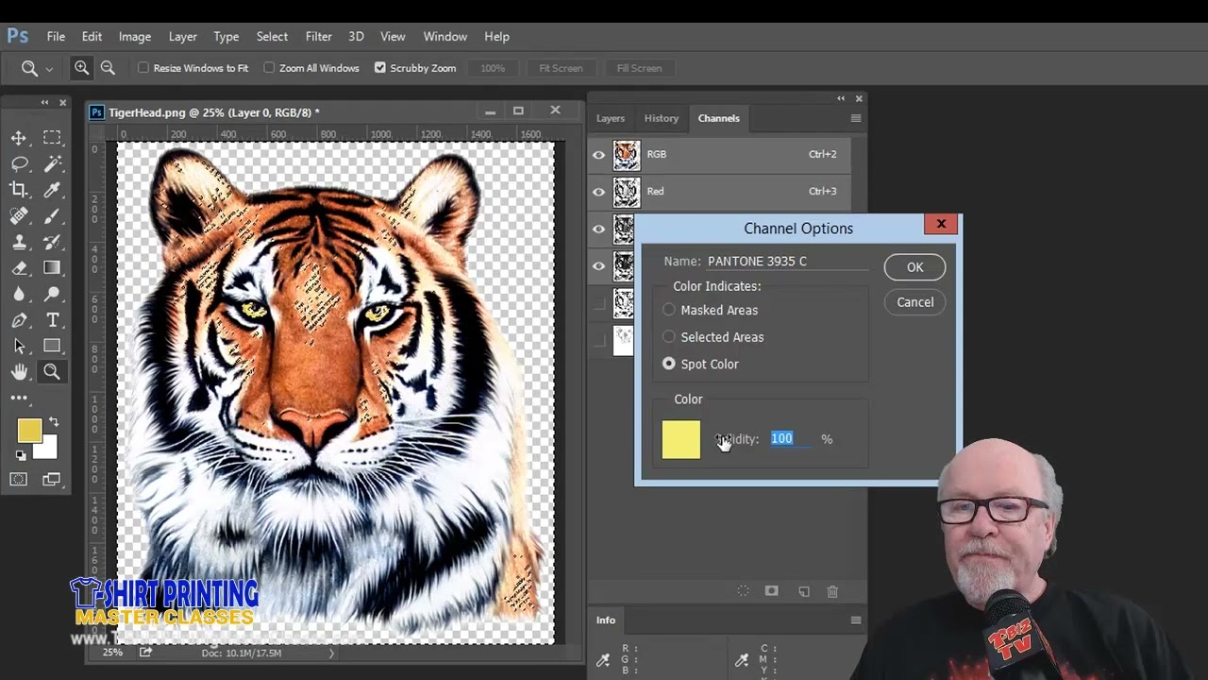Collapse the Channels panel group arrows

pos(840,98)
